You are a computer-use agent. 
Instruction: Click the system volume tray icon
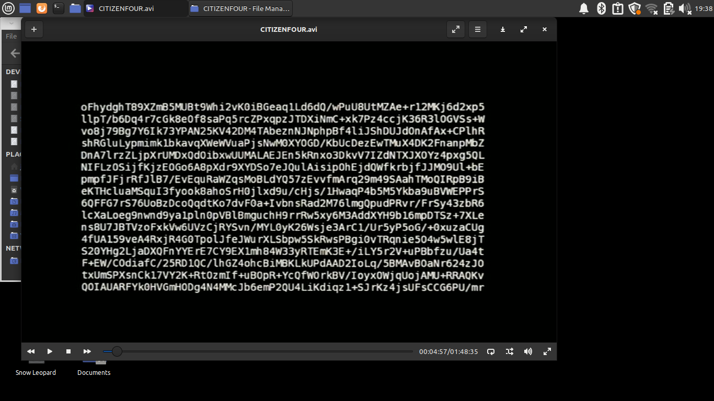click(684, 8)
